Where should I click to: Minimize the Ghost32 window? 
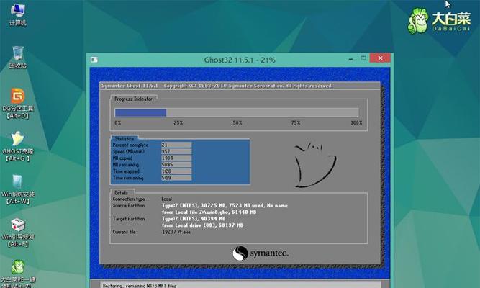[350, 59]
